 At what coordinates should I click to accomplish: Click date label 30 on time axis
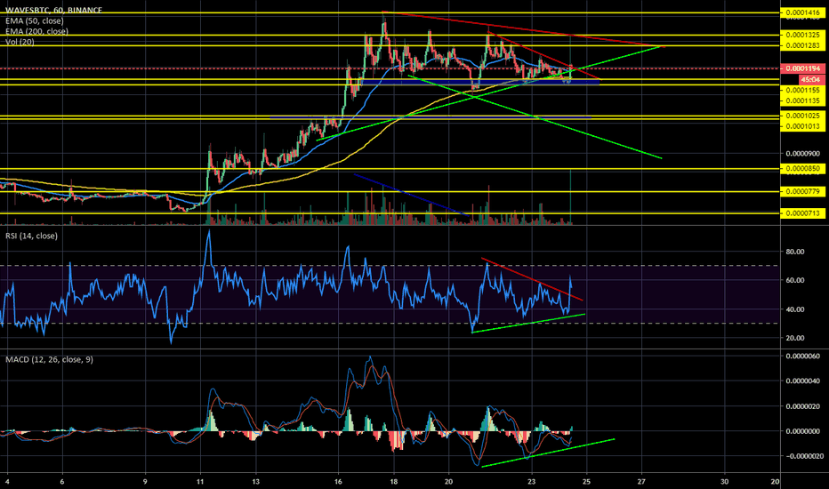point(724,482)
